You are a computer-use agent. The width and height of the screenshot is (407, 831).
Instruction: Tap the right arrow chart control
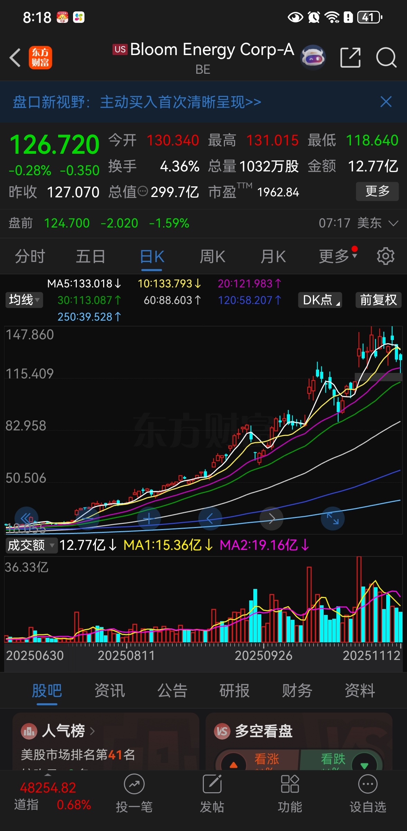tap(272, 518)
